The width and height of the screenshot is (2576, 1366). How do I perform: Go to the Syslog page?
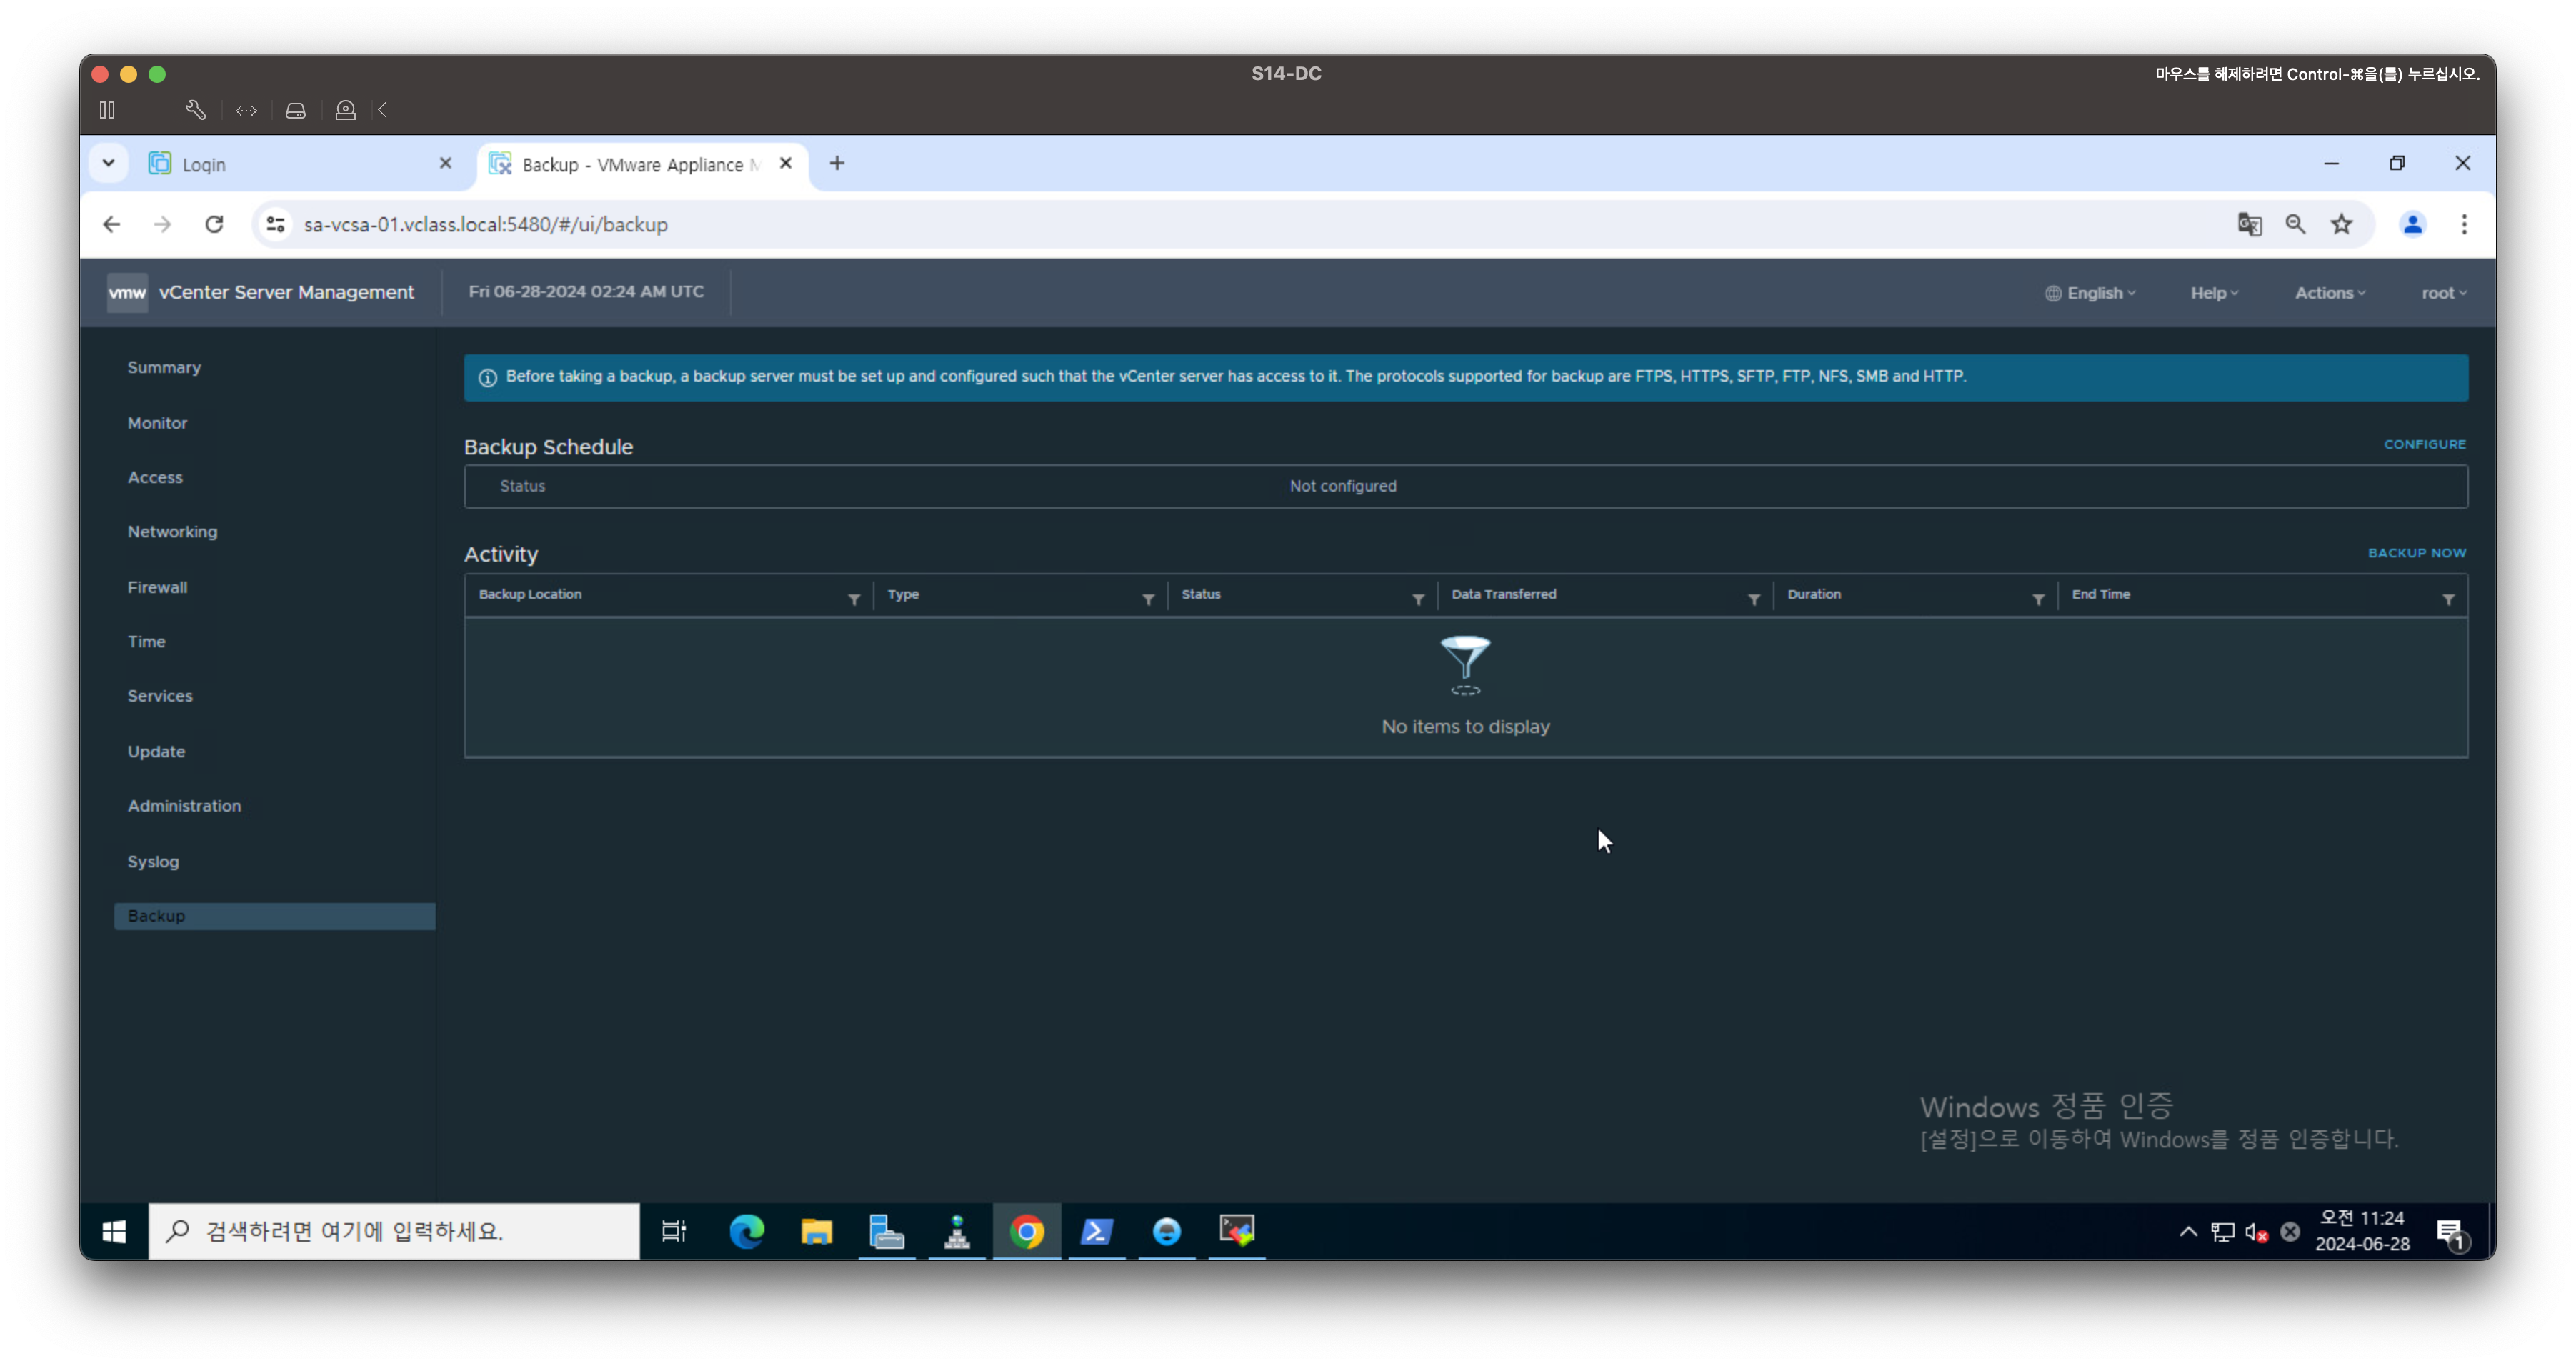tap(153, 861)
